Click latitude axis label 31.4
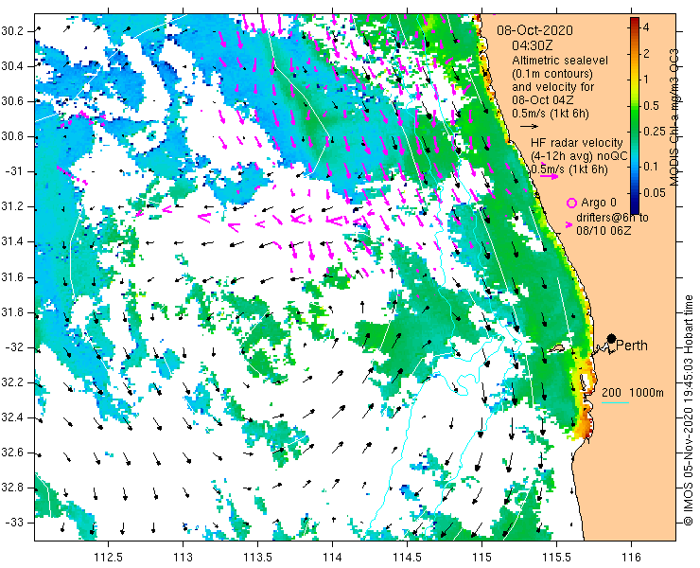This screenshot has width=700, height=568. (x=12, y=242)
